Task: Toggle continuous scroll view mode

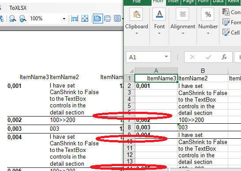Action: pyautogui.click(x=108, y=19)
